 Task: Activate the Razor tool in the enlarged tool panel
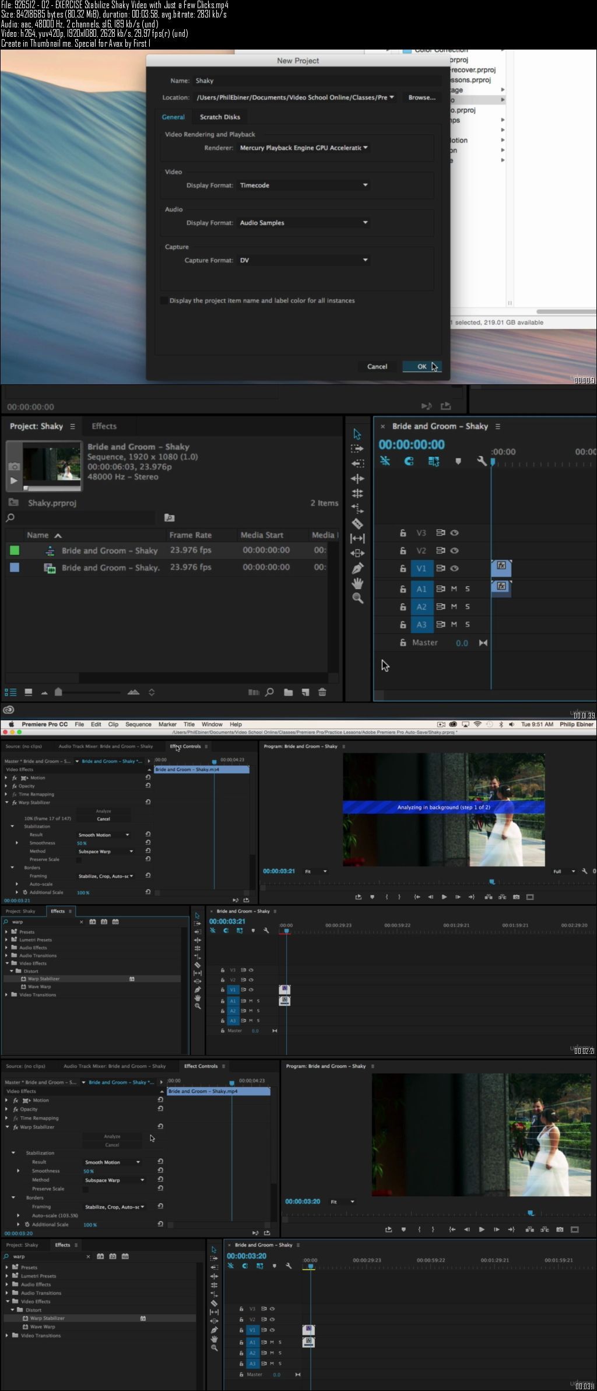(x=357, y=524)
